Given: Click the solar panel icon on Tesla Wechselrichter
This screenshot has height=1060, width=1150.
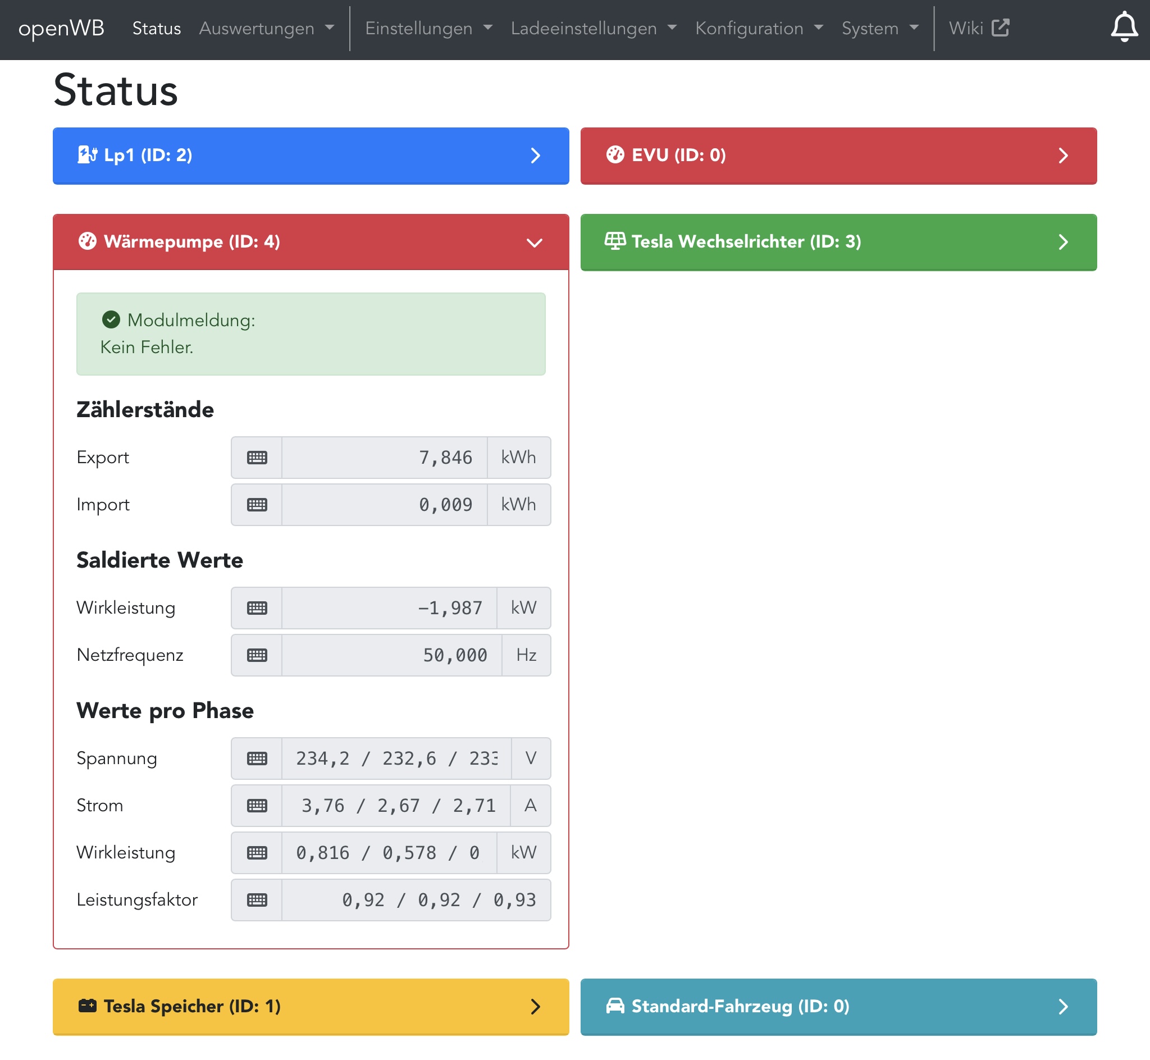Looking at the screenshot, I should coord(615,241).
